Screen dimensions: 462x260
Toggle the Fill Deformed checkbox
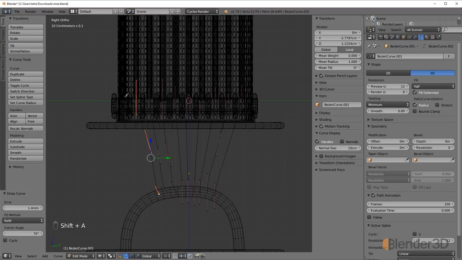415,92
